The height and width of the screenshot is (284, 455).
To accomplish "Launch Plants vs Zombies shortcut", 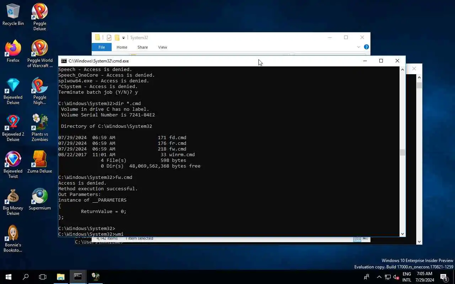I will point(40,128).
